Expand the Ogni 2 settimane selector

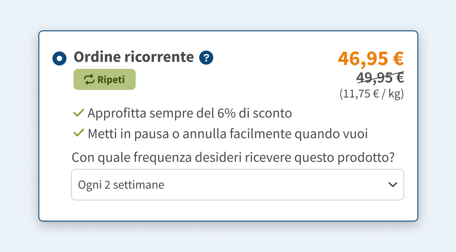[x=238, y=184]
